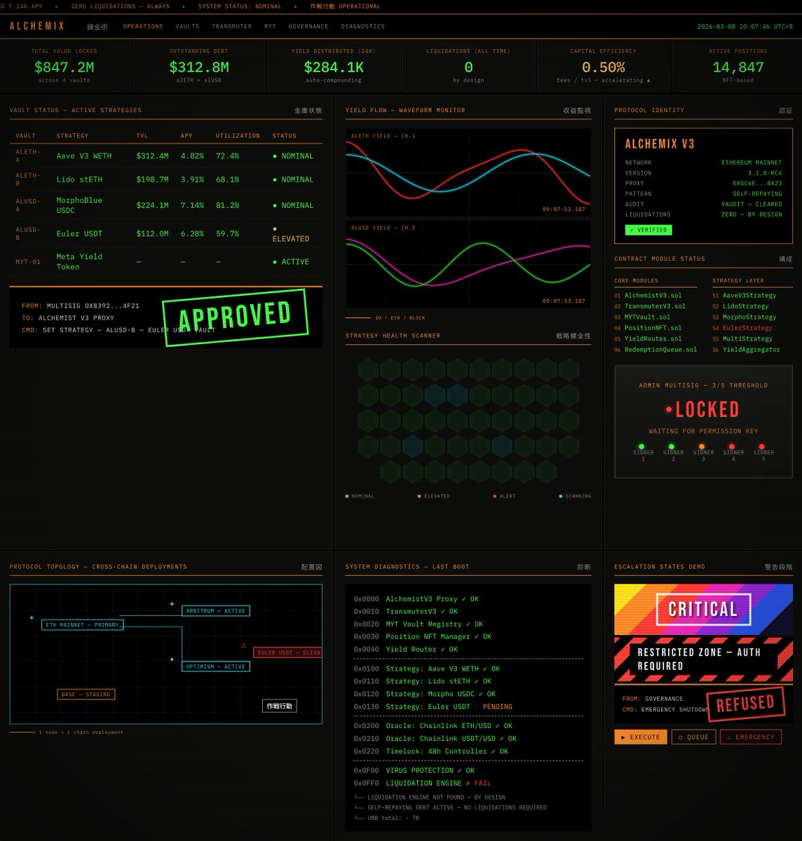Click the REFUSED stamp

pos(745,704)
